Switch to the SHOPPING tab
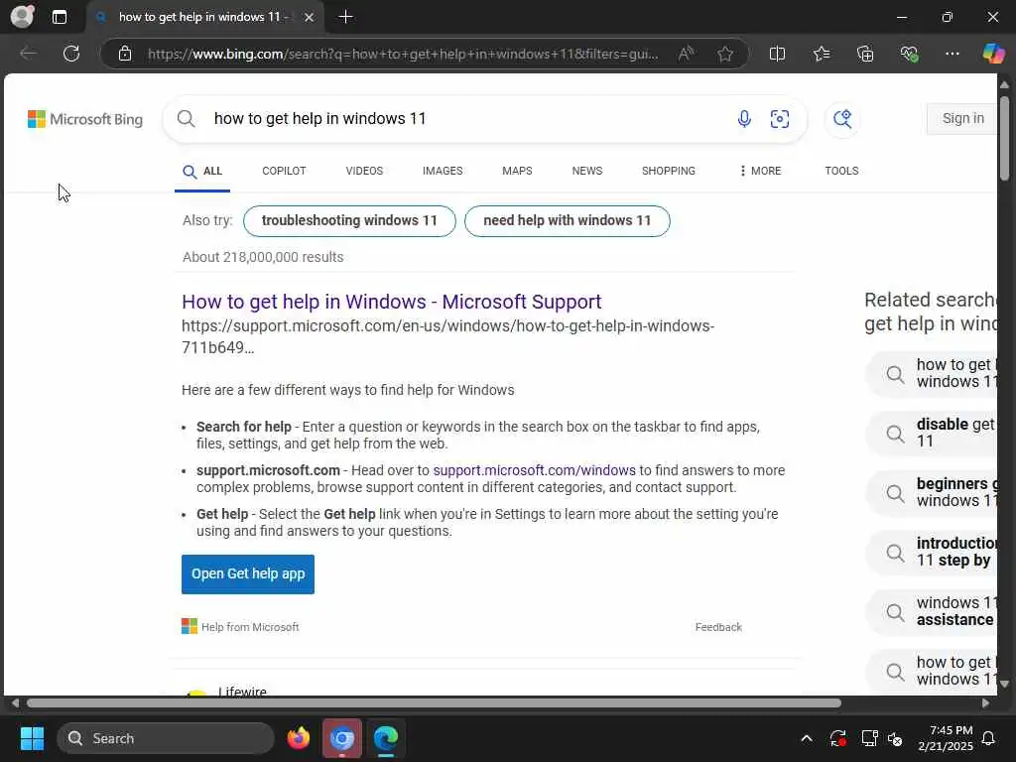This screenshot has height=762, width=1016. (668, 171)
